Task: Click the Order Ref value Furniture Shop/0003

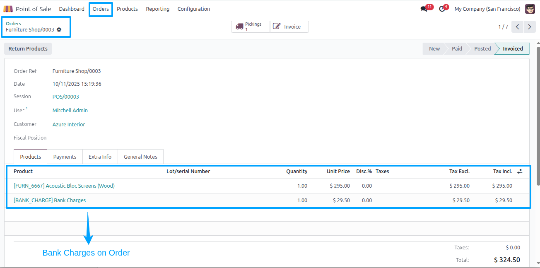Action: 77,71
